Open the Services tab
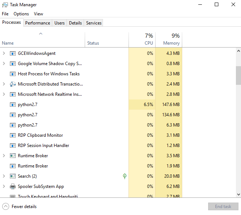 (93, 23)
